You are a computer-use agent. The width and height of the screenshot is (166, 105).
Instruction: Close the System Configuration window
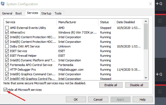(151, 4)
